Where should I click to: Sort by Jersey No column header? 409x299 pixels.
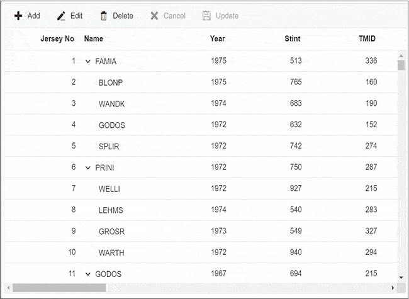pos(57,39)
